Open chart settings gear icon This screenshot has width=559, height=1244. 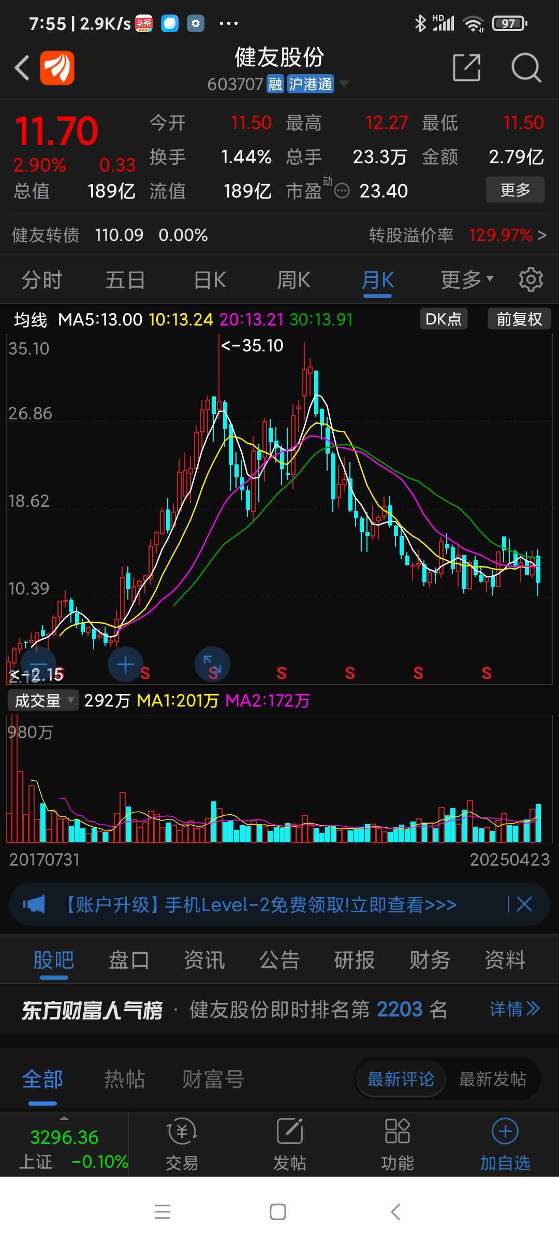531,280
